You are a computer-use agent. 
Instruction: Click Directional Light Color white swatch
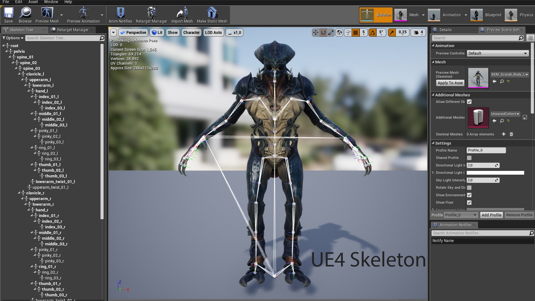coord(495,173)
